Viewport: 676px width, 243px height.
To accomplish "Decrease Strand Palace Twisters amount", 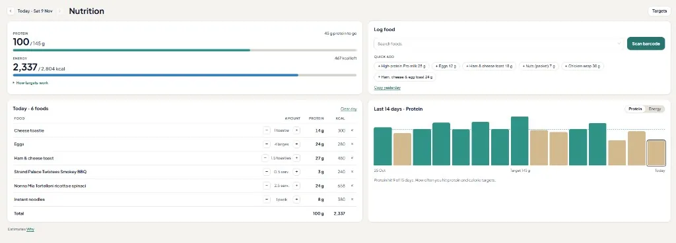I will (267, 172).
